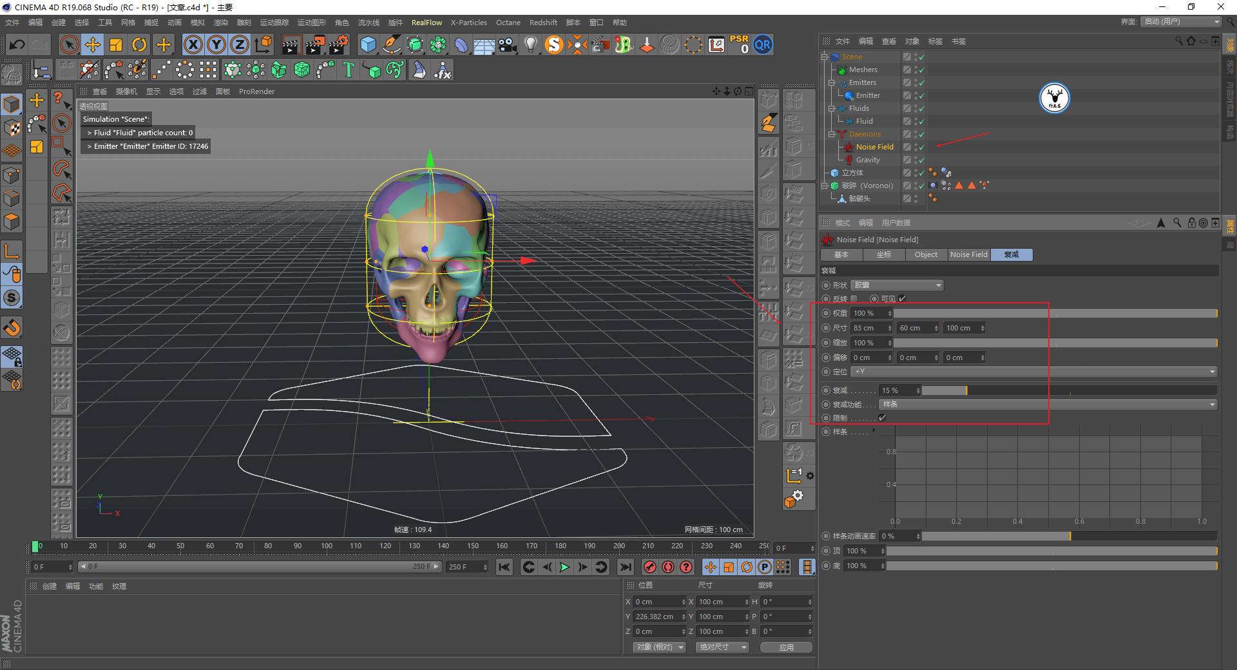
Task: Select the Noise Field daemon in the object manager
Action: pos(874,147)
